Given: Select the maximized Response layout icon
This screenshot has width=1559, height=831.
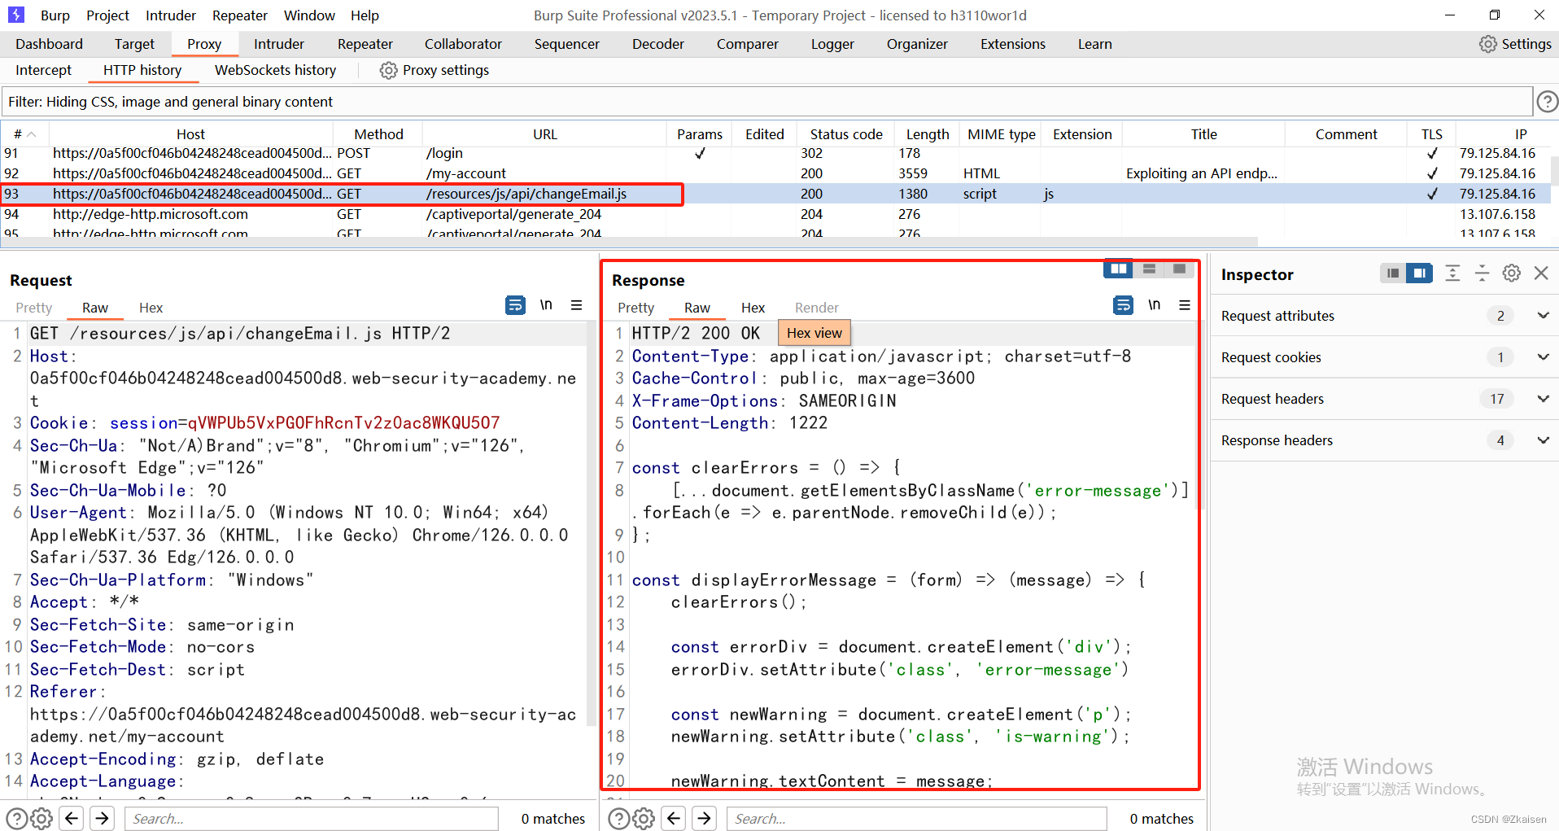Looking at the screenshot, I should tap(1179, 269).
